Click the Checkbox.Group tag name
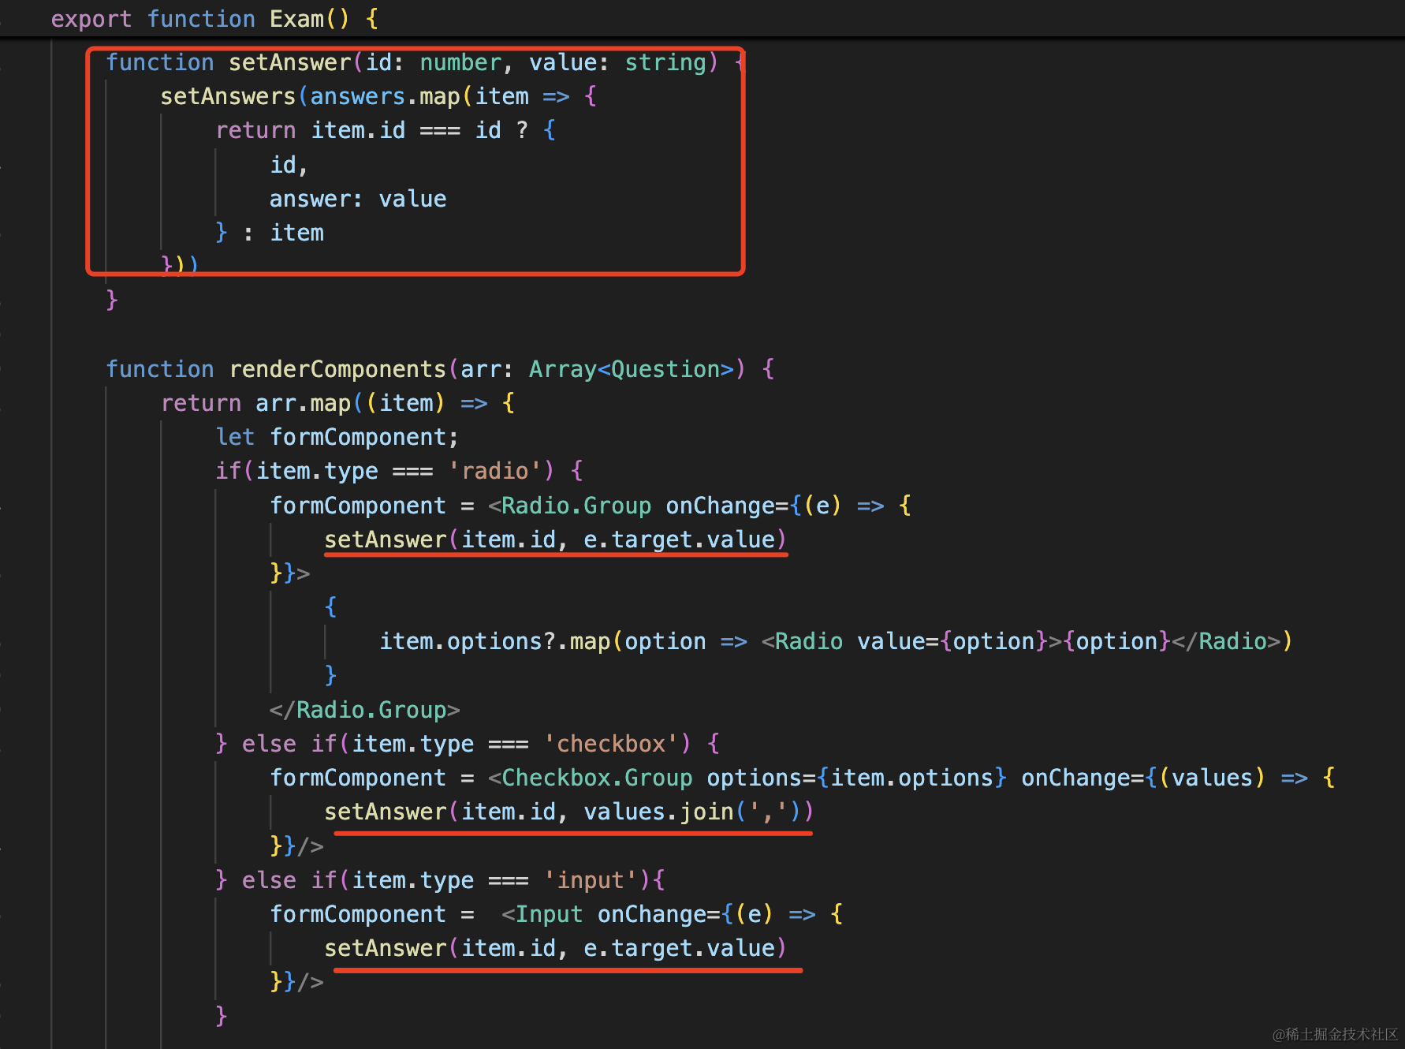 tap(596, 778)
